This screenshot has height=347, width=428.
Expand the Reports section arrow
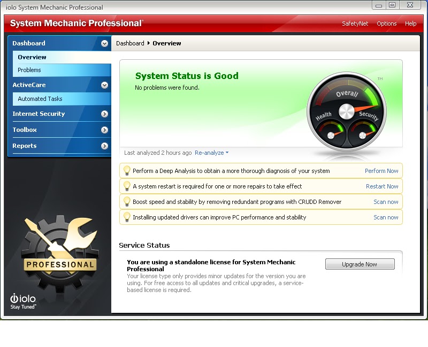tap(104, 146)
